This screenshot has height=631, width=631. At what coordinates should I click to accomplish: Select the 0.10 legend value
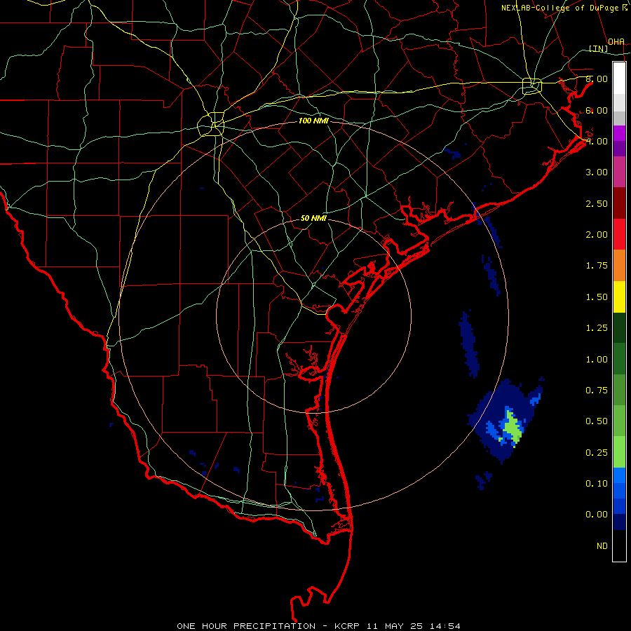[x=597, y=484]
